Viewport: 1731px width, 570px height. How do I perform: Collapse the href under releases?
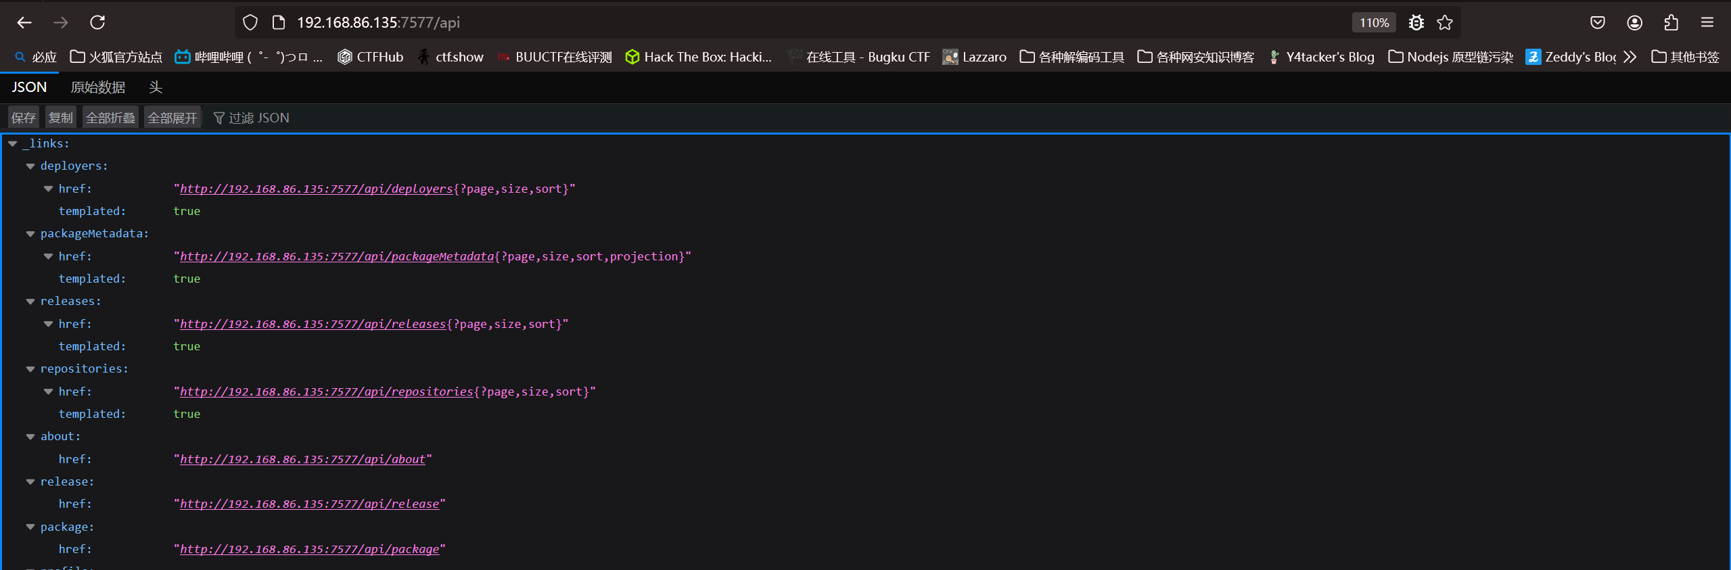point(49,325)
